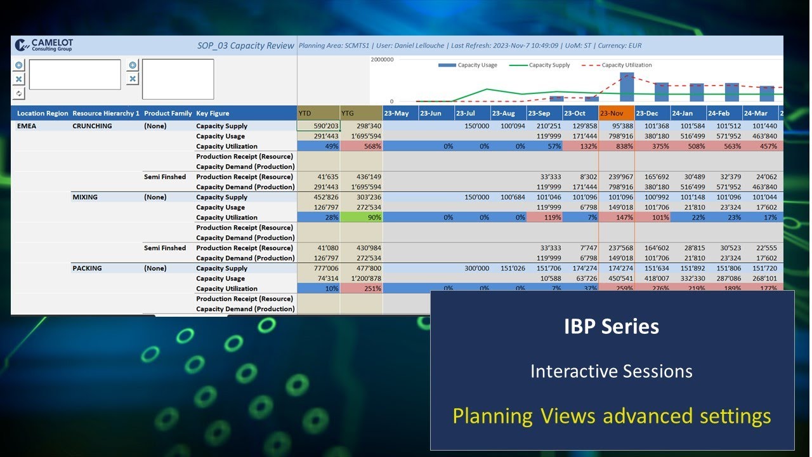Select the green 90% utilization cell
This screenshot has height=457, width=812.
coord(361,218)
